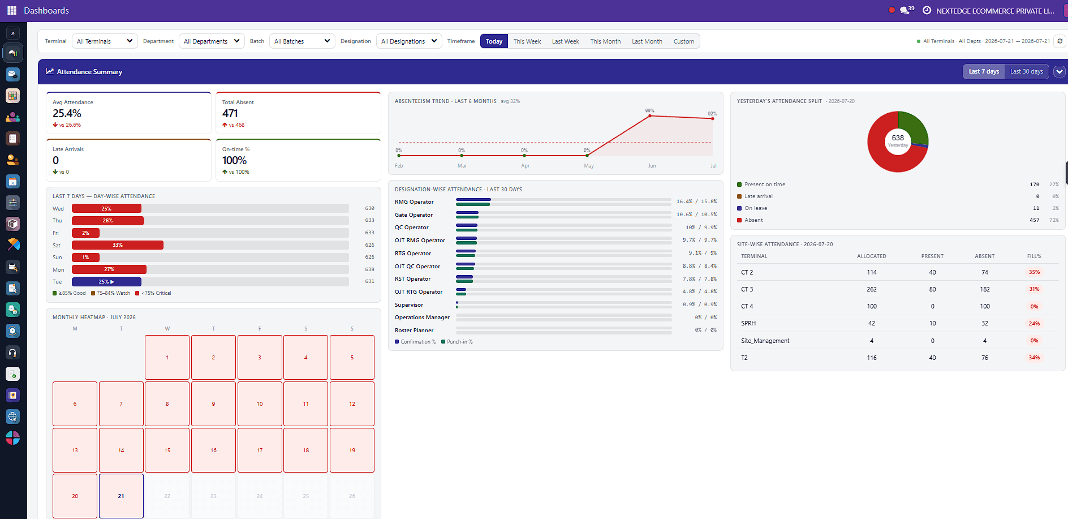Open the Total Absent 471 card
Screen dimensions: 1068x519
point(298,113)
